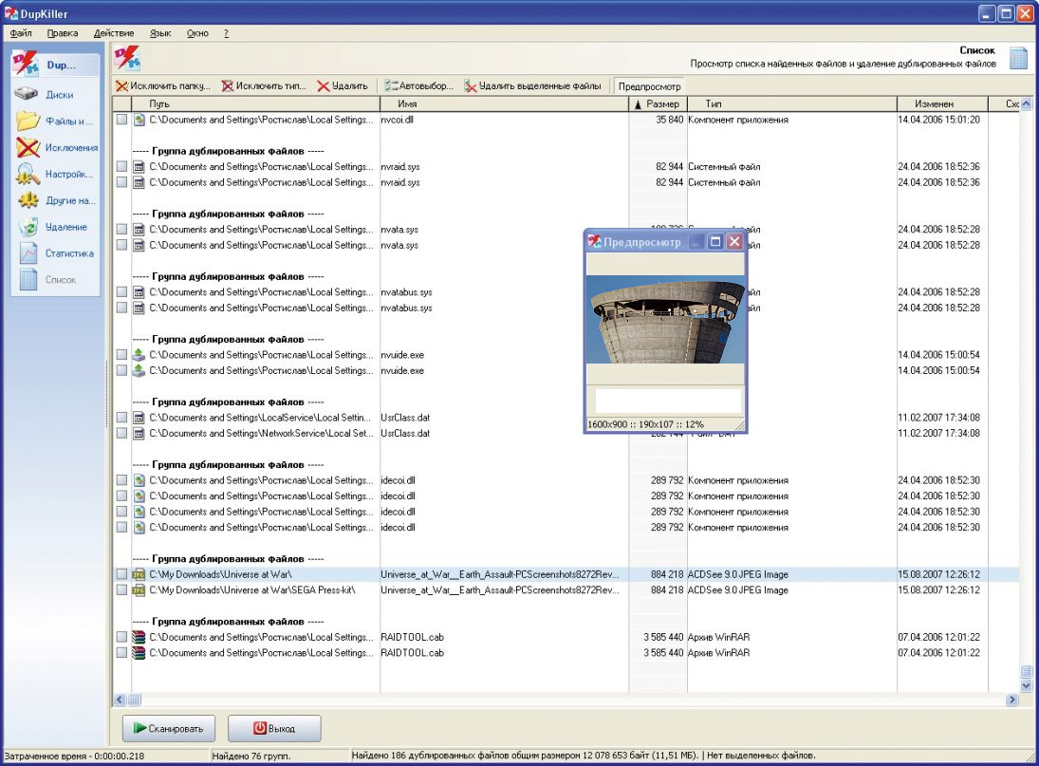1039x766 pixels.
Task: Open the Статистика chart icon
Action: 28,253
